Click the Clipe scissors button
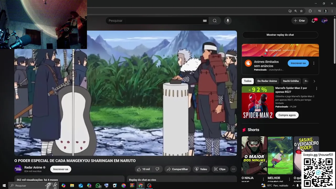The image size is (336, 189). click(220, 169)
